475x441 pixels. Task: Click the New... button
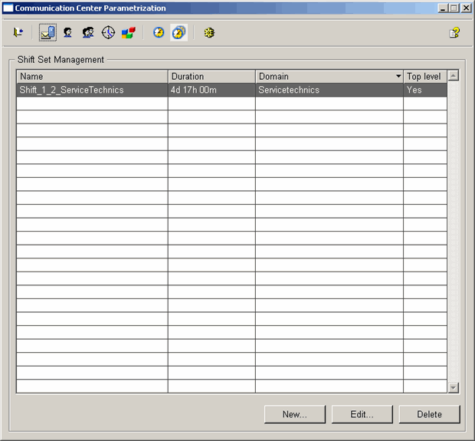[295, 414]
